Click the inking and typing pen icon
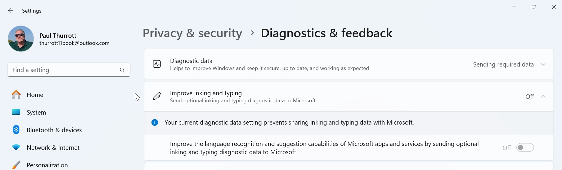The height and width of the screenshot is (170, 562). (x=157, y=96)
